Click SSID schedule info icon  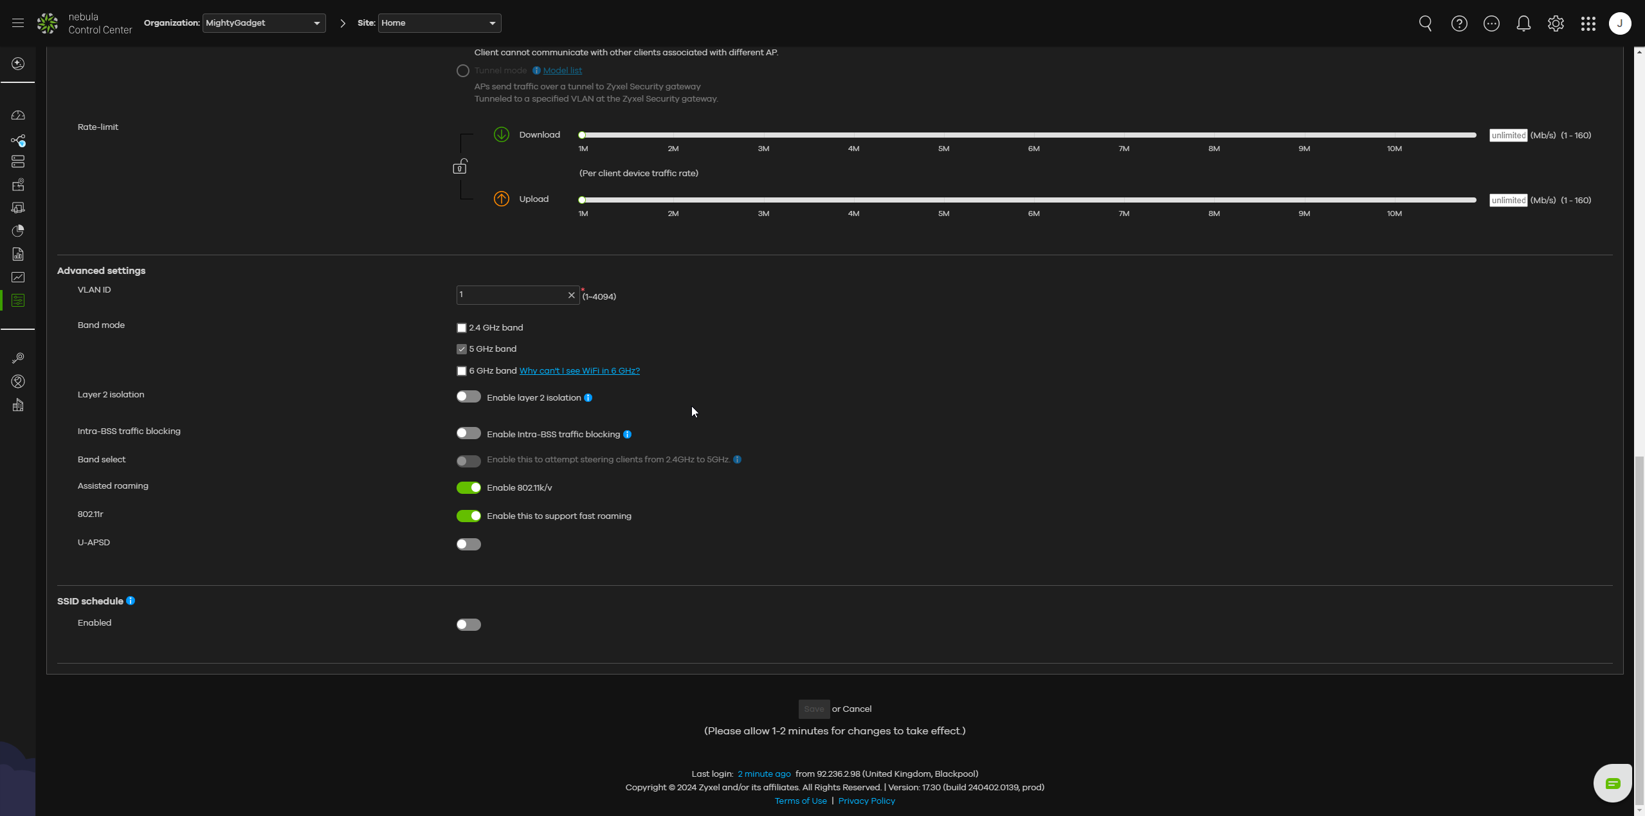pyautogui.click(x=131, y=601)
